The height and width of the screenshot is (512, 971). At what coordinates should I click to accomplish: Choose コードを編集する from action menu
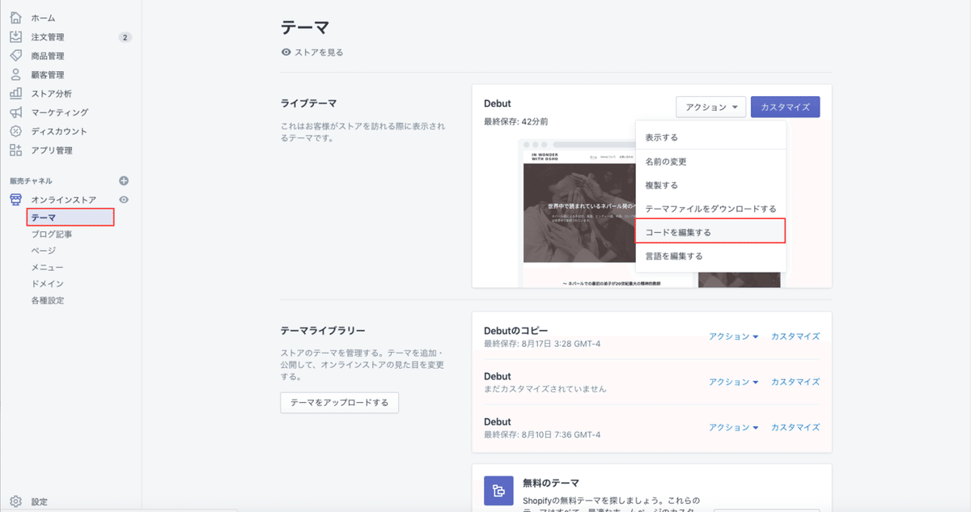(710, 232)
